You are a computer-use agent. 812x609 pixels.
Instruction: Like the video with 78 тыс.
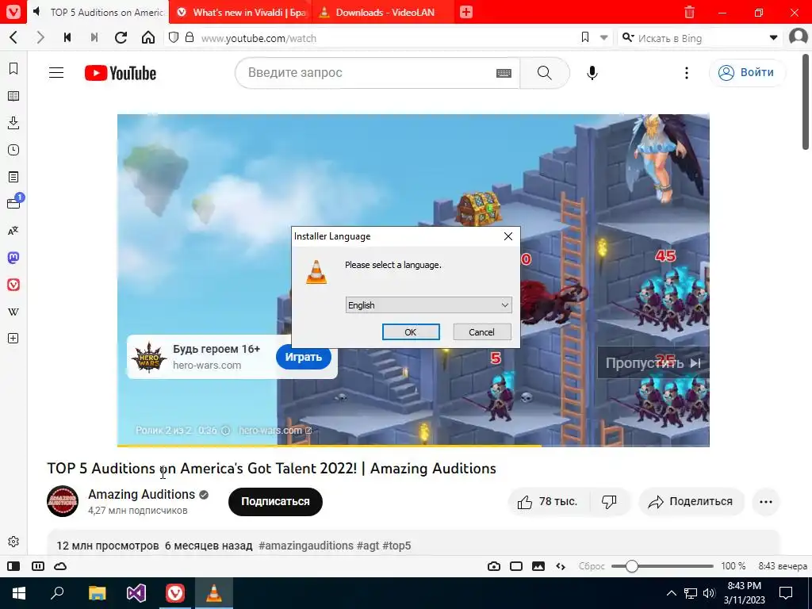point(547,502)
